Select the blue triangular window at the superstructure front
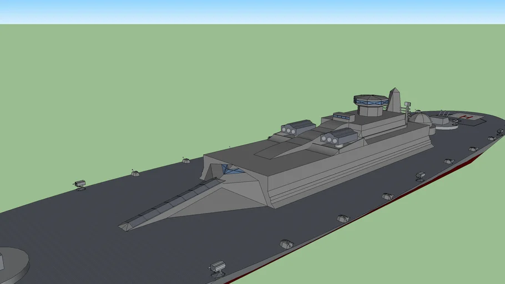This screenshot has height=284, width=505. pos(230,170)
